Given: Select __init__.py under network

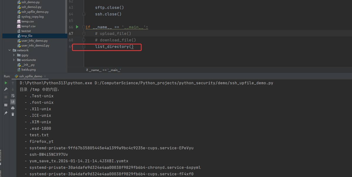Looking at the screenshot, I should [x=28, y=65].
